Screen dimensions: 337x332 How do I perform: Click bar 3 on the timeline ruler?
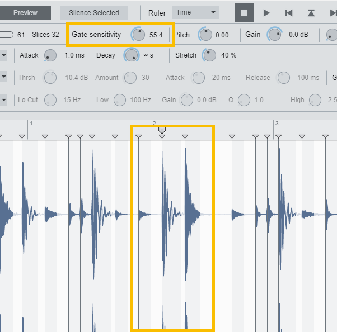coord(276,124)
